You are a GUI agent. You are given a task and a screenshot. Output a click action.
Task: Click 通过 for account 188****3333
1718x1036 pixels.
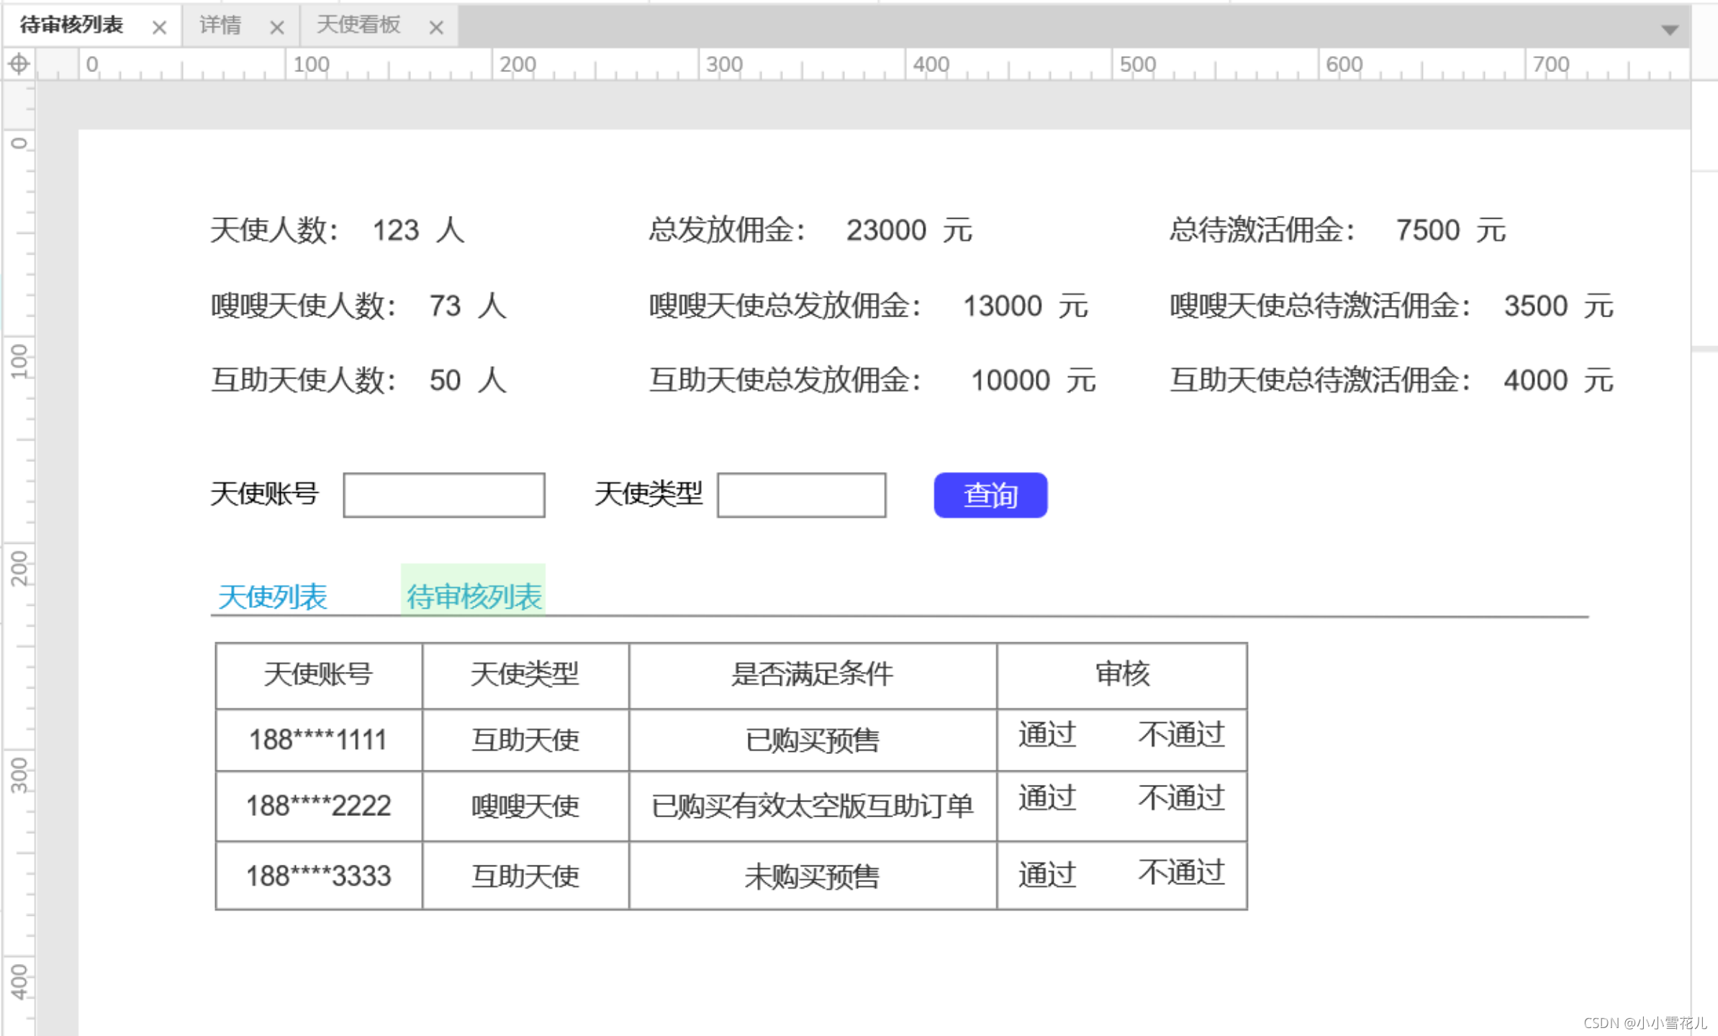tap(1046, 875)
